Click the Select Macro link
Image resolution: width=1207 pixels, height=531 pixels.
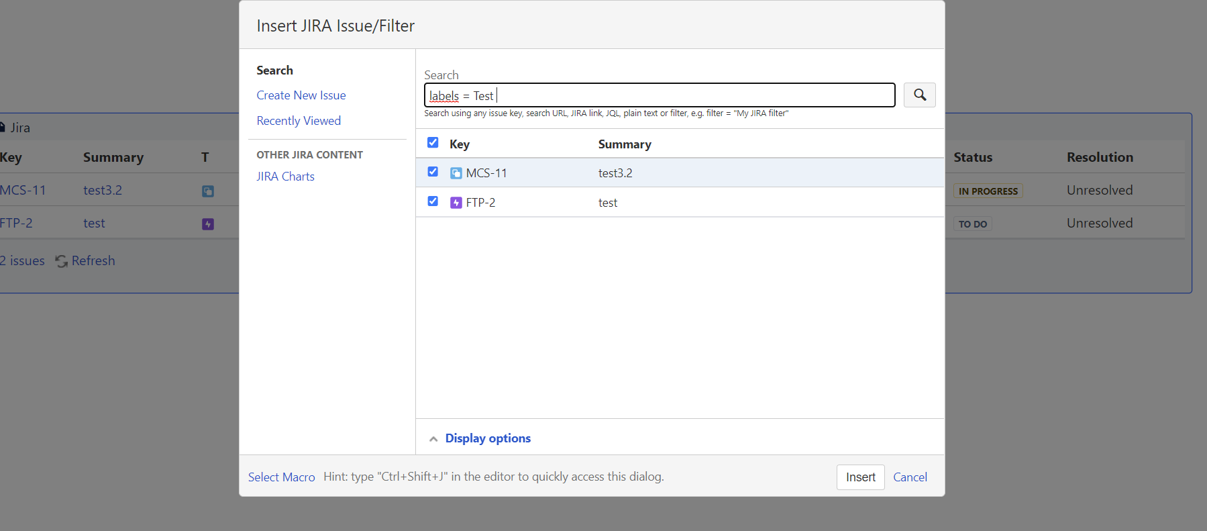coord(281,477)
